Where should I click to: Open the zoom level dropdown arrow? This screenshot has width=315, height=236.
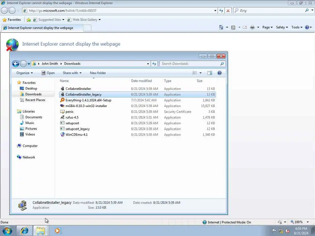308,222
